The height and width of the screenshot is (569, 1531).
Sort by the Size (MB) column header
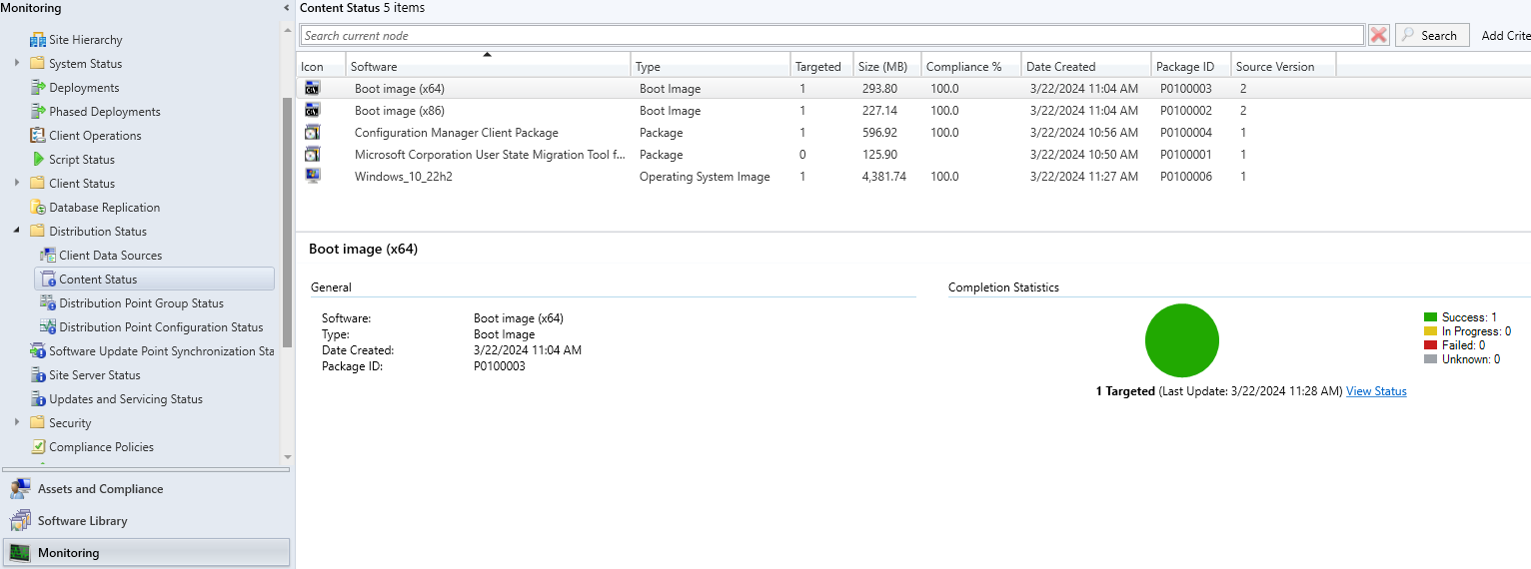(x=885, y=67)
